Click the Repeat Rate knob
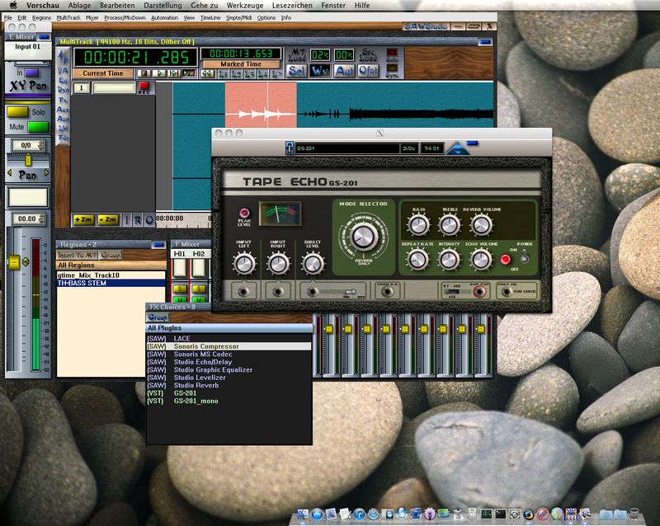660x526 pixels. [x=417, y=259]
